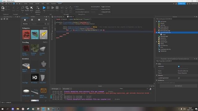The image size is (198, 111).
Task: Click the Resume playback button
Action: 53,8
